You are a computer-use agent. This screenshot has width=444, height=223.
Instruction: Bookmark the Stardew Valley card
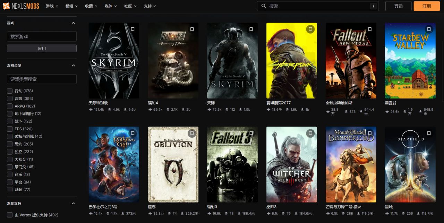point(429,29)
